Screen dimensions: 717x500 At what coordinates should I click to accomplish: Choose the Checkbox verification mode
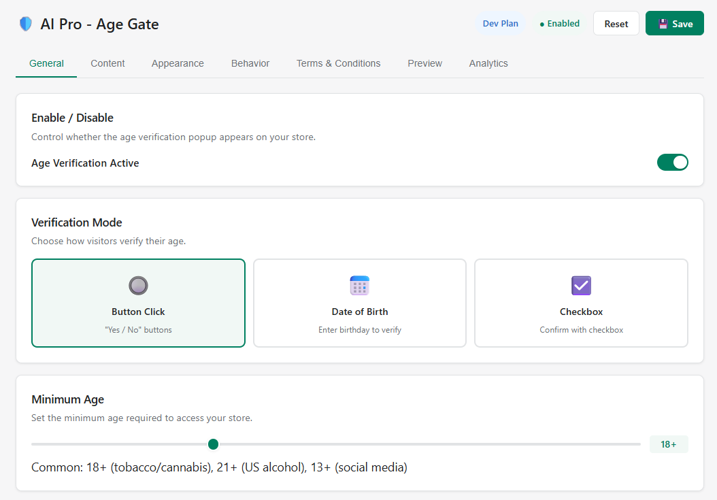coord(581,303)
